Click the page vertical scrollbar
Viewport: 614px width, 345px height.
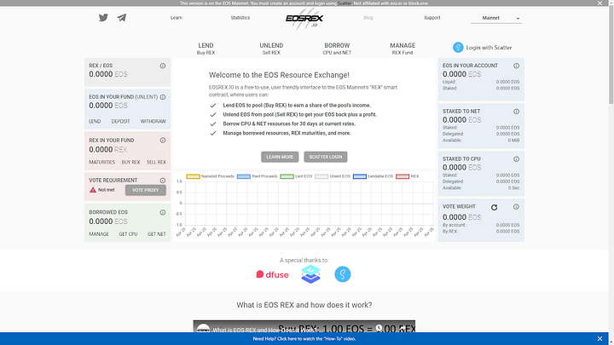(x=611, y=55)
